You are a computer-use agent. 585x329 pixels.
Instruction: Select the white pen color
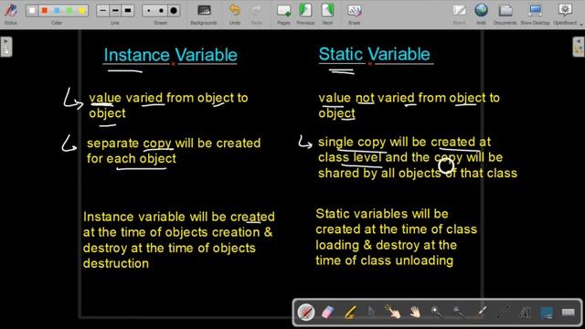pyautogui.click(x=32, y=10)
